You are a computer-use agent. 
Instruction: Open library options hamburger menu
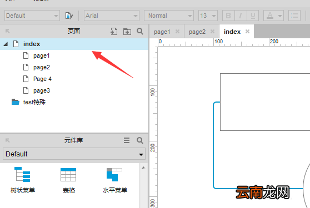[x=127, y=140]
